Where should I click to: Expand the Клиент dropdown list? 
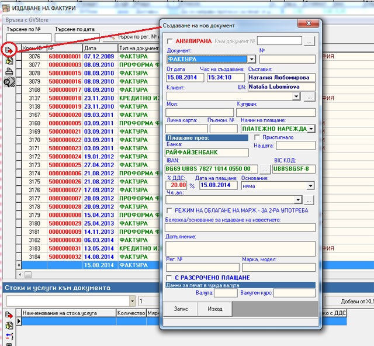click(296, 96)
